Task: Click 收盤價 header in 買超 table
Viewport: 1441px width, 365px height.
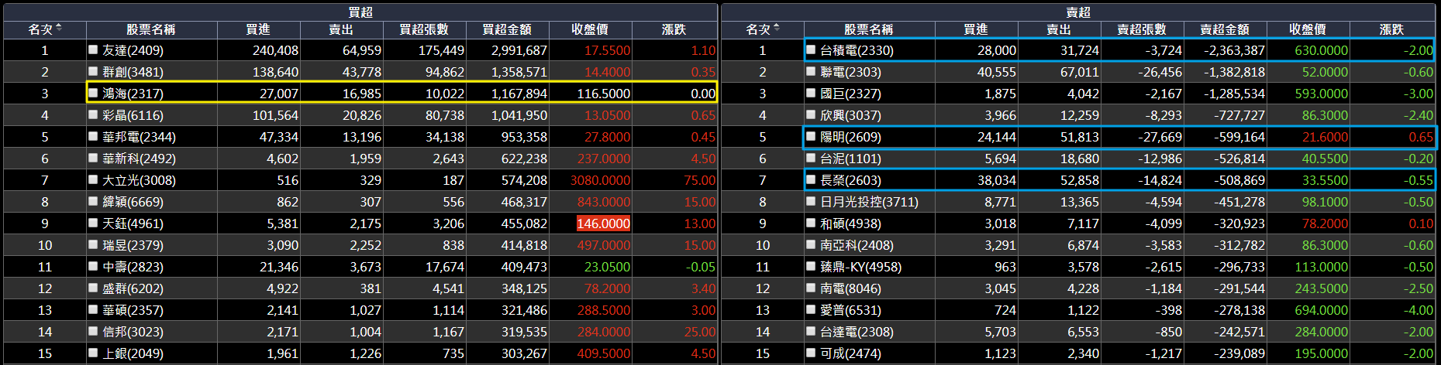Action: 590,29
